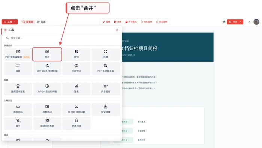Choose 添加密码 tool

click(x=18, y=109)
